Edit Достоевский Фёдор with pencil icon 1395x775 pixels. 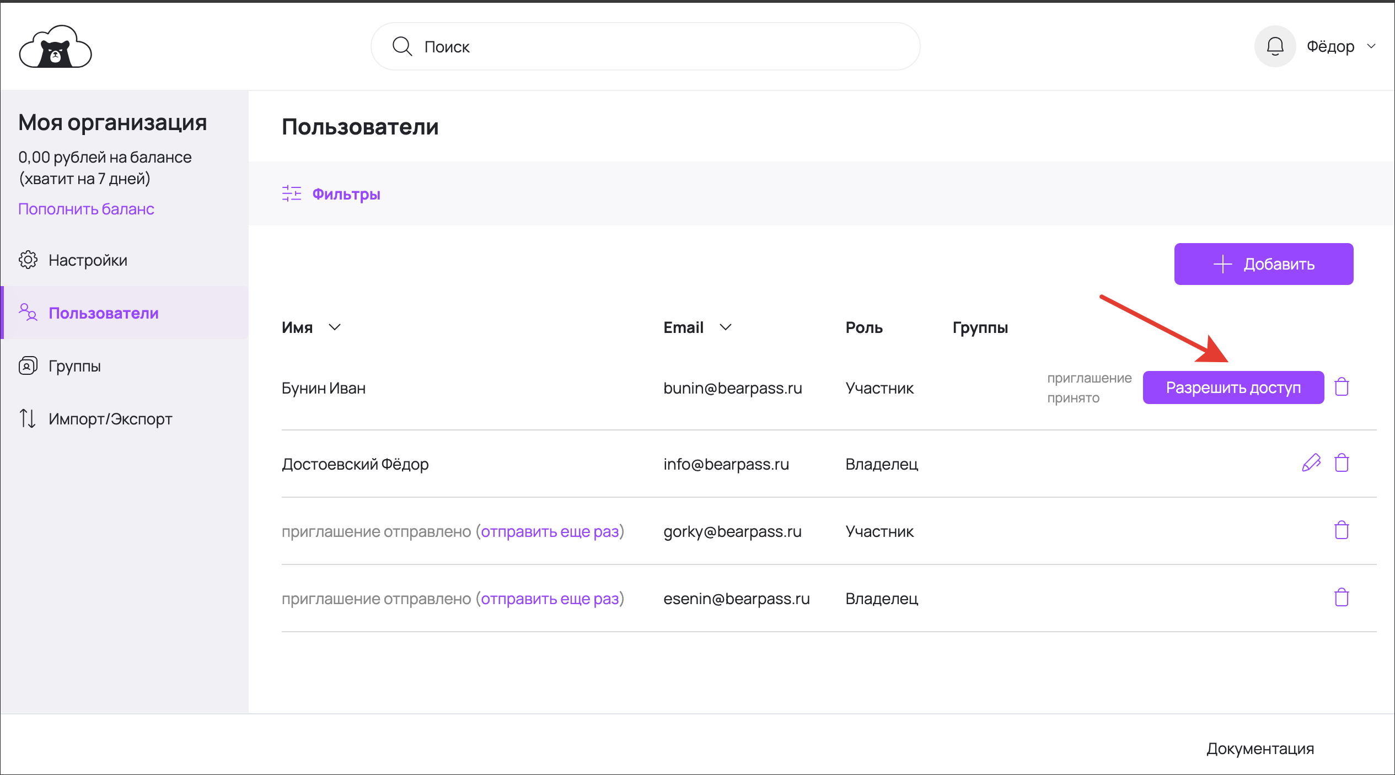point(1311,463)
